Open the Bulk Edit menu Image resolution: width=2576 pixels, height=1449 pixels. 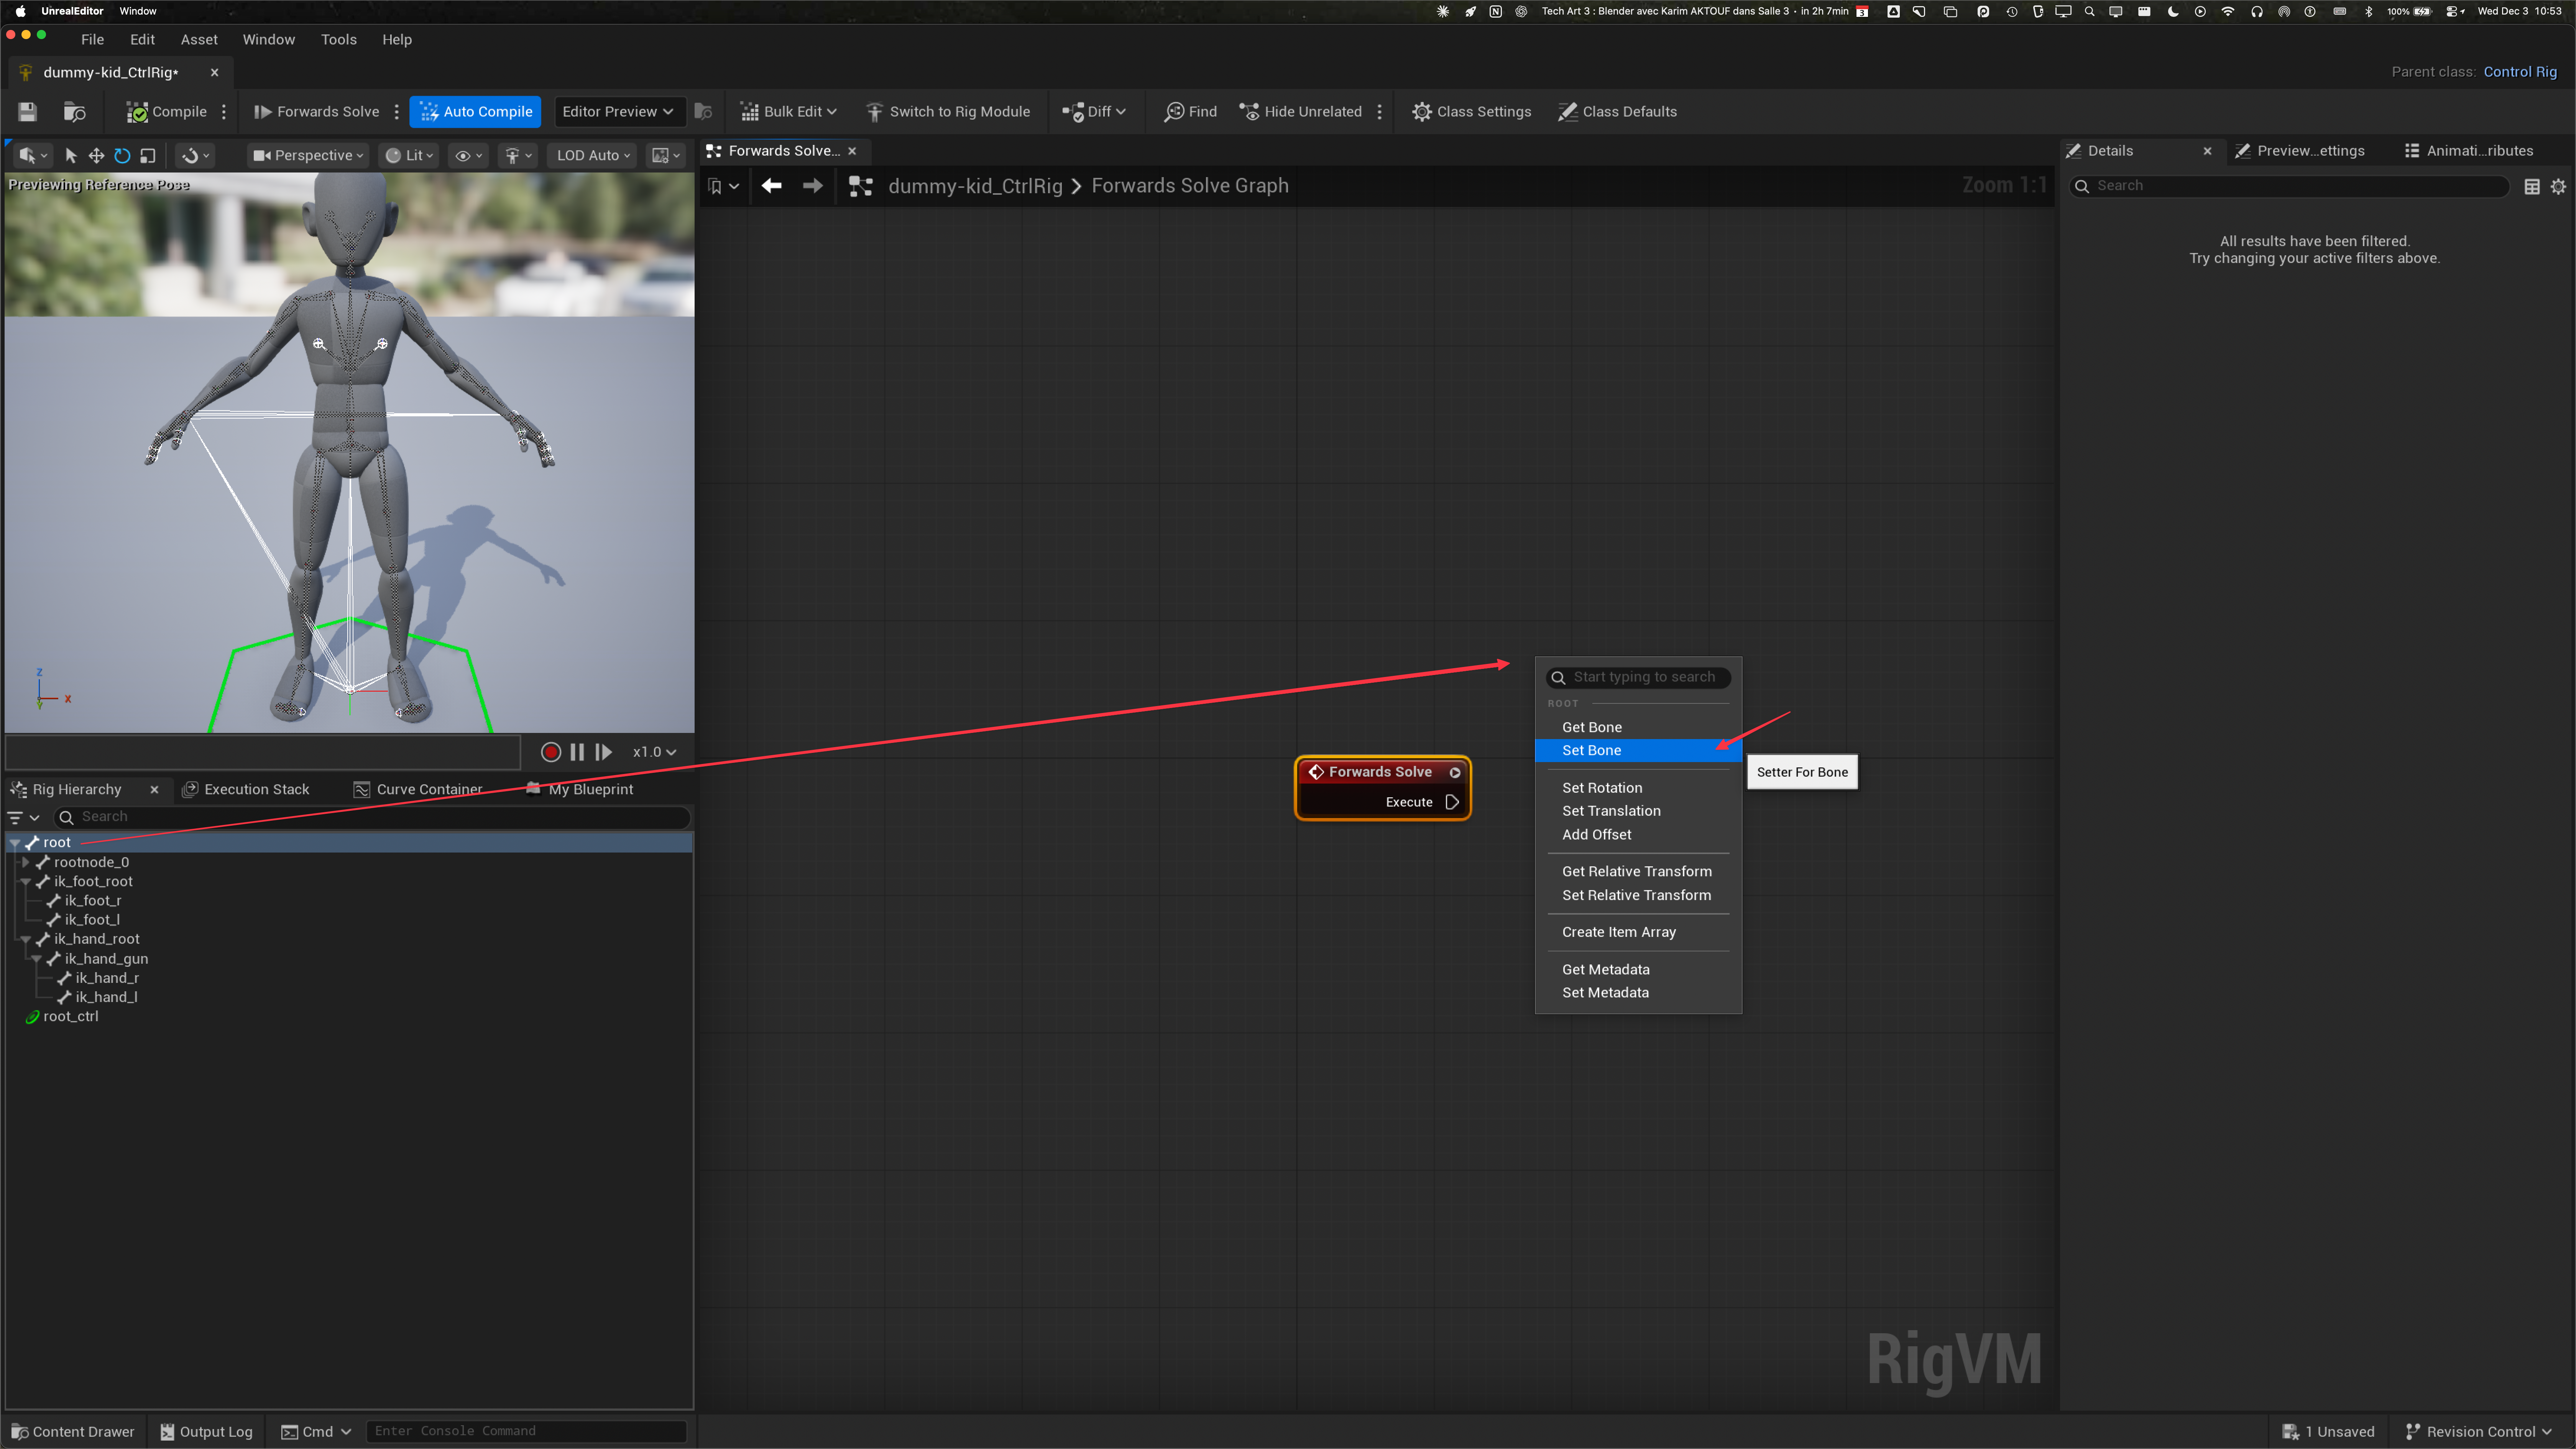(788, 112)
